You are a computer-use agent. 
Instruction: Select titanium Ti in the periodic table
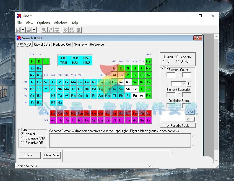[53, 82]
